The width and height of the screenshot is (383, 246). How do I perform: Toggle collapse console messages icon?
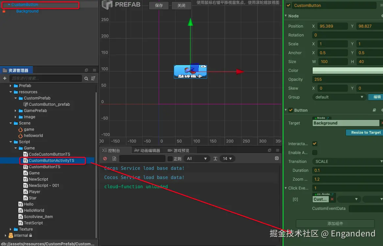[x=277, y=158]
